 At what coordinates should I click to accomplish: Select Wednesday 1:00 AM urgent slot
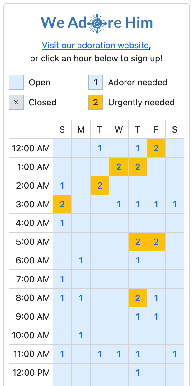[119, 167]
